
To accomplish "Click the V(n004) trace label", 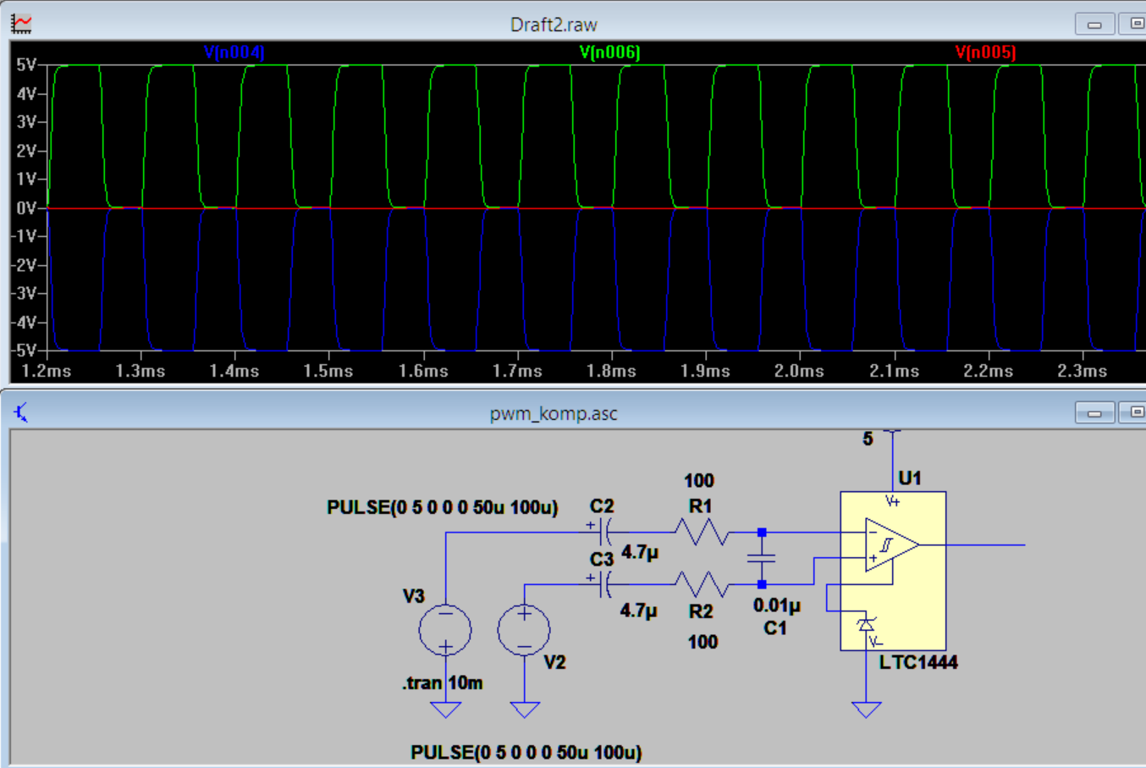I will click(234, 52).
